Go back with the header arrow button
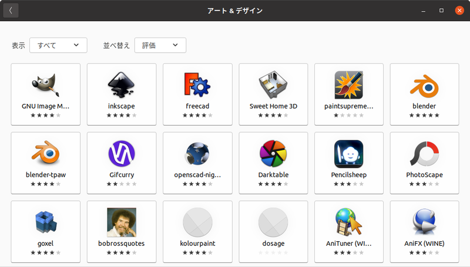470x267 pixels. [x=11, y=11]
